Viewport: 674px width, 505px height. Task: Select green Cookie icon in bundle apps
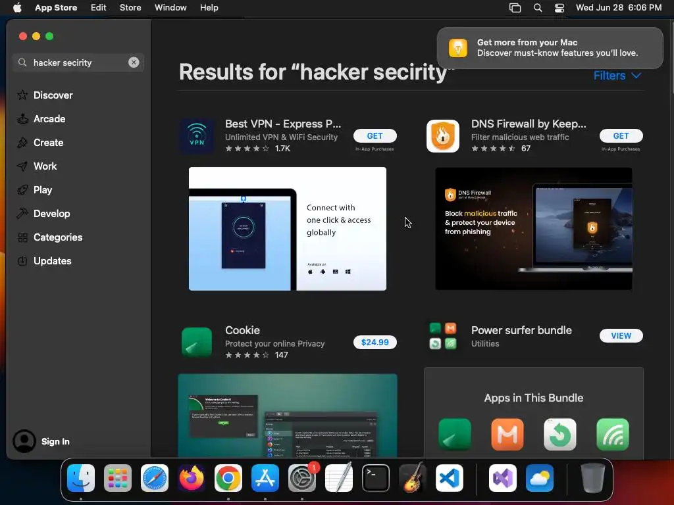coord(454,434)
